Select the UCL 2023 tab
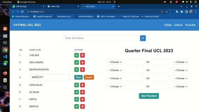The image size is (199, 112). point(98,6)
